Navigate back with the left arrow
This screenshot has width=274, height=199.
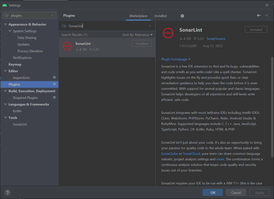point(259,15)
